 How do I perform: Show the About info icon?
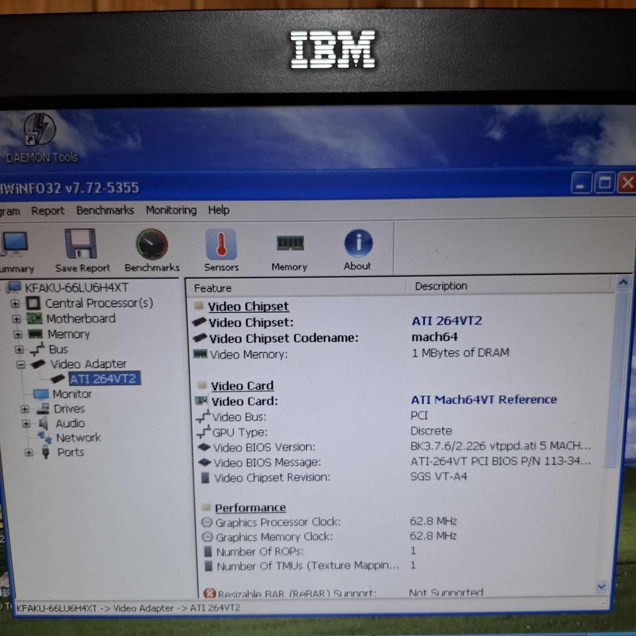pyautogui.click(x=358, y=243)
